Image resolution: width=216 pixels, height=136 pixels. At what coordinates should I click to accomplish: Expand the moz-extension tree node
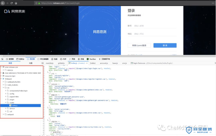coord(1,73)
